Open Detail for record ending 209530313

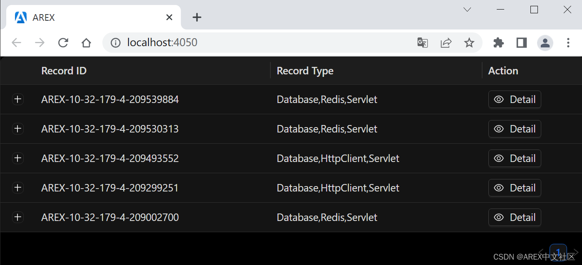point(515,129)
